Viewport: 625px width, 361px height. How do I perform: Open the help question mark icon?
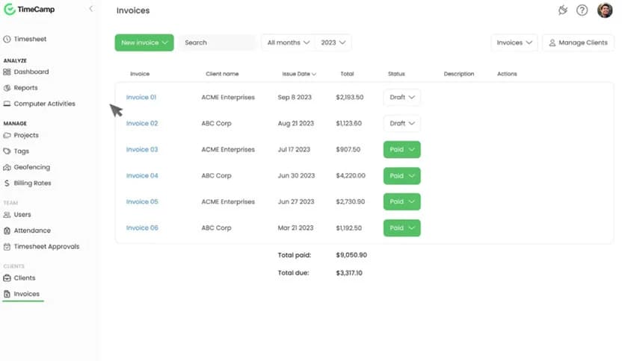pyautogui.click(x=582, y=10)
